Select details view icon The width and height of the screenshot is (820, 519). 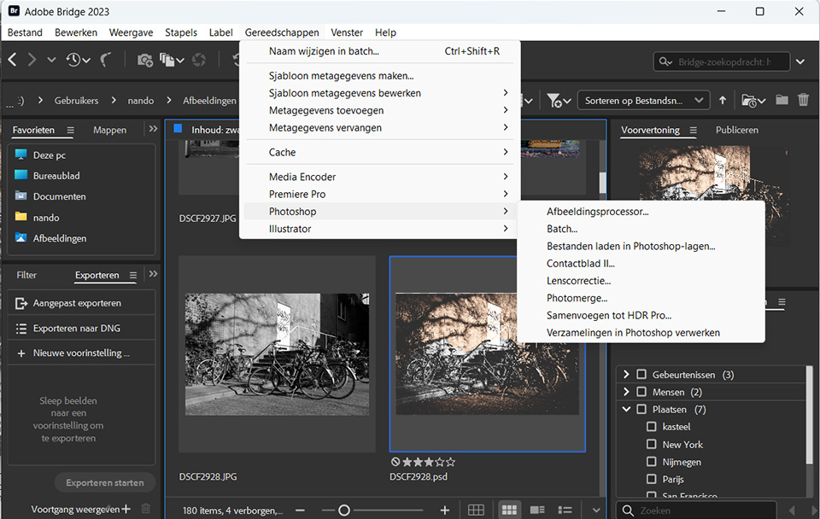tap(537, 510)
